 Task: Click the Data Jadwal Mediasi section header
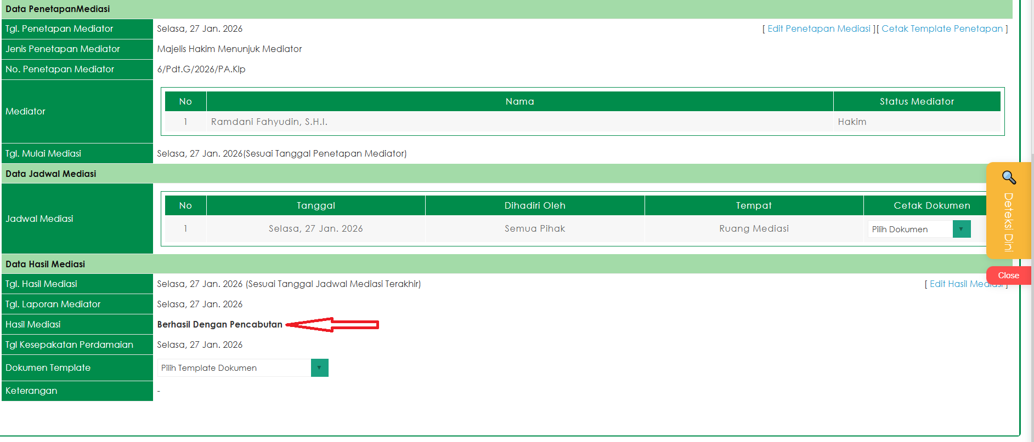tap(51, 174)
